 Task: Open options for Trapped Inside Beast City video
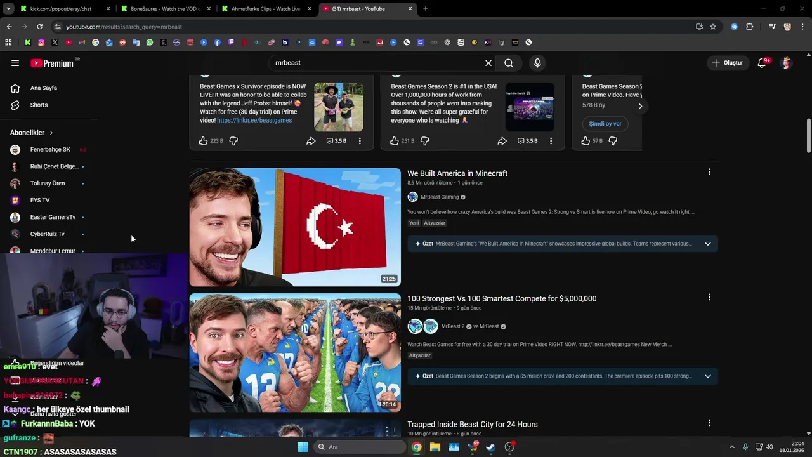709,423
